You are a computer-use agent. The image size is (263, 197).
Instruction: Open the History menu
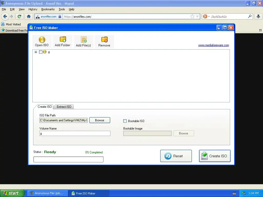coord(33,9)
